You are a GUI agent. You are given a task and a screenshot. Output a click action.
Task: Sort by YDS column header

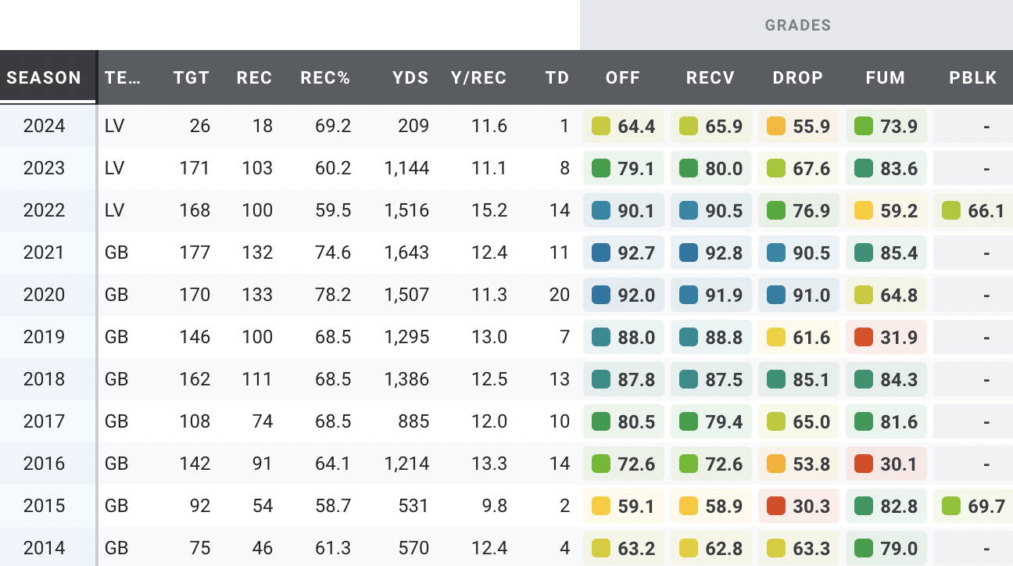[411, 77]
